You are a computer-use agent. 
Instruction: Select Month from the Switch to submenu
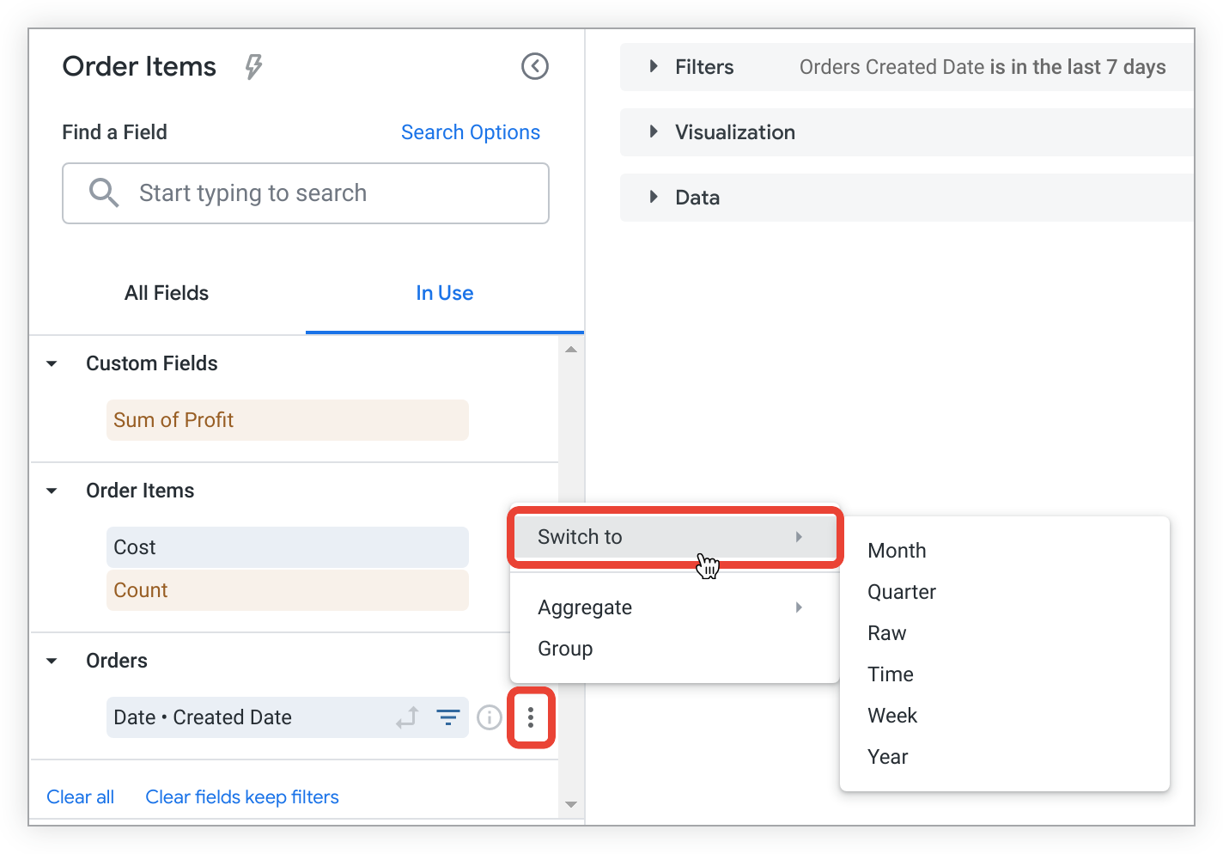pos(896,551)
